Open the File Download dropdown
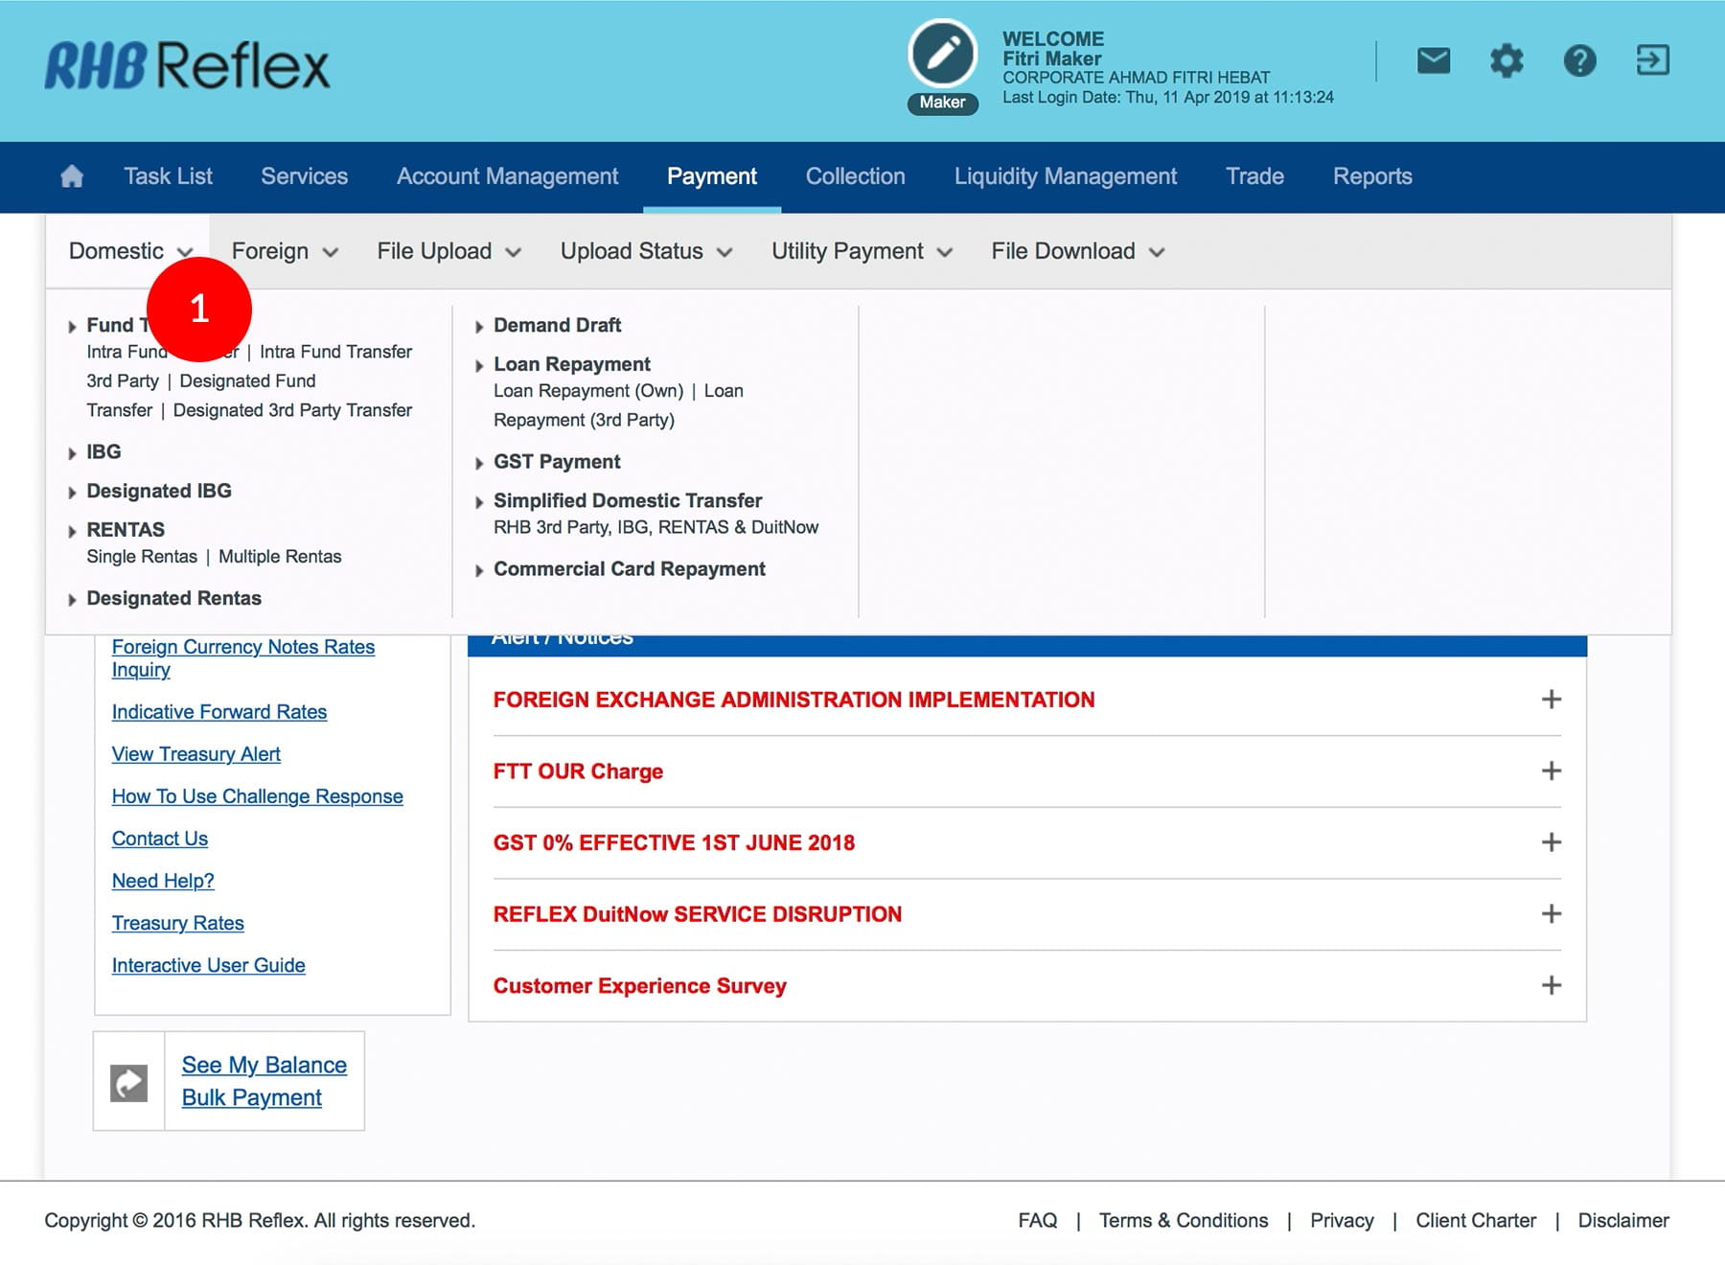 pos(1077,251)
